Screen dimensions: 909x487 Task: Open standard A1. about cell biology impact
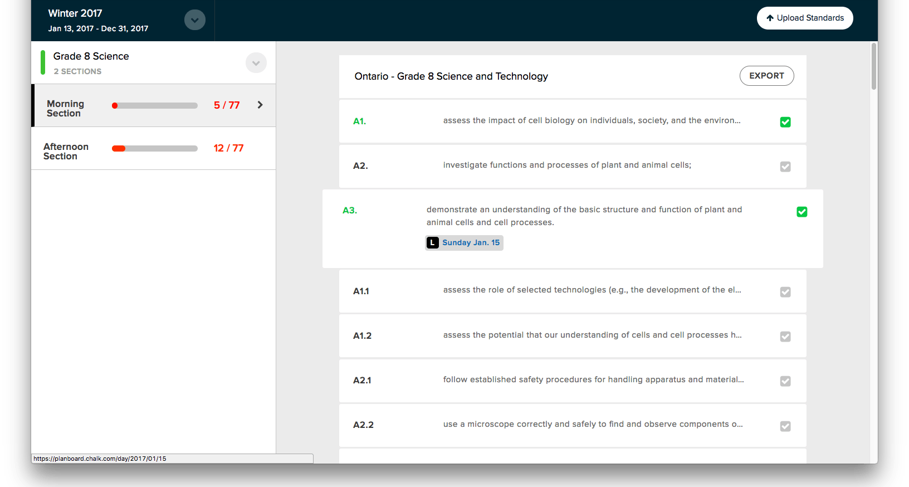573,121
